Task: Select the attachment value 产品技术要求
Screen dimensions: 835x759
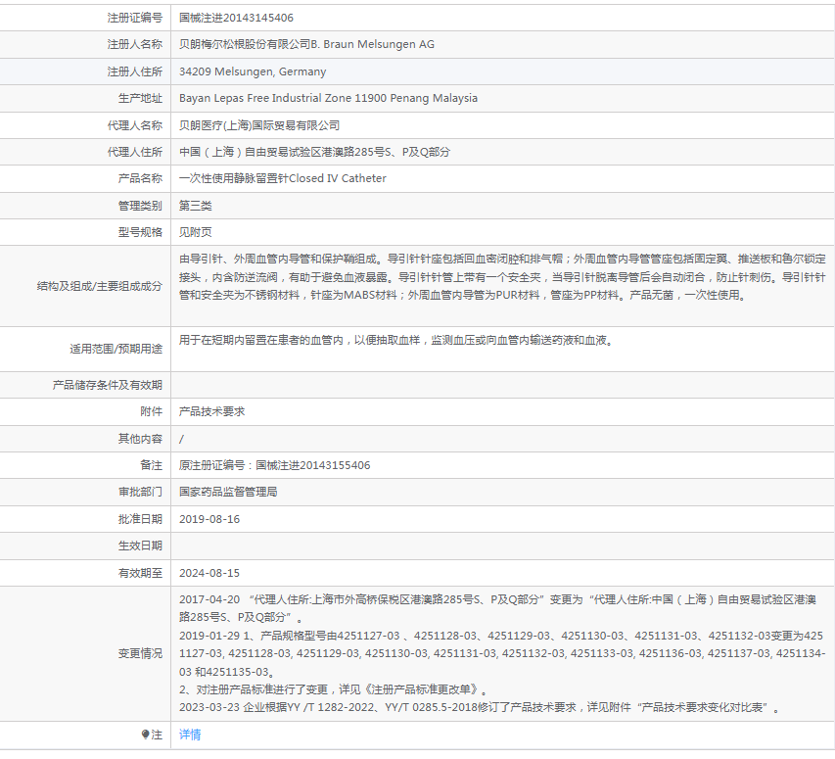Action: click(211, 411)
